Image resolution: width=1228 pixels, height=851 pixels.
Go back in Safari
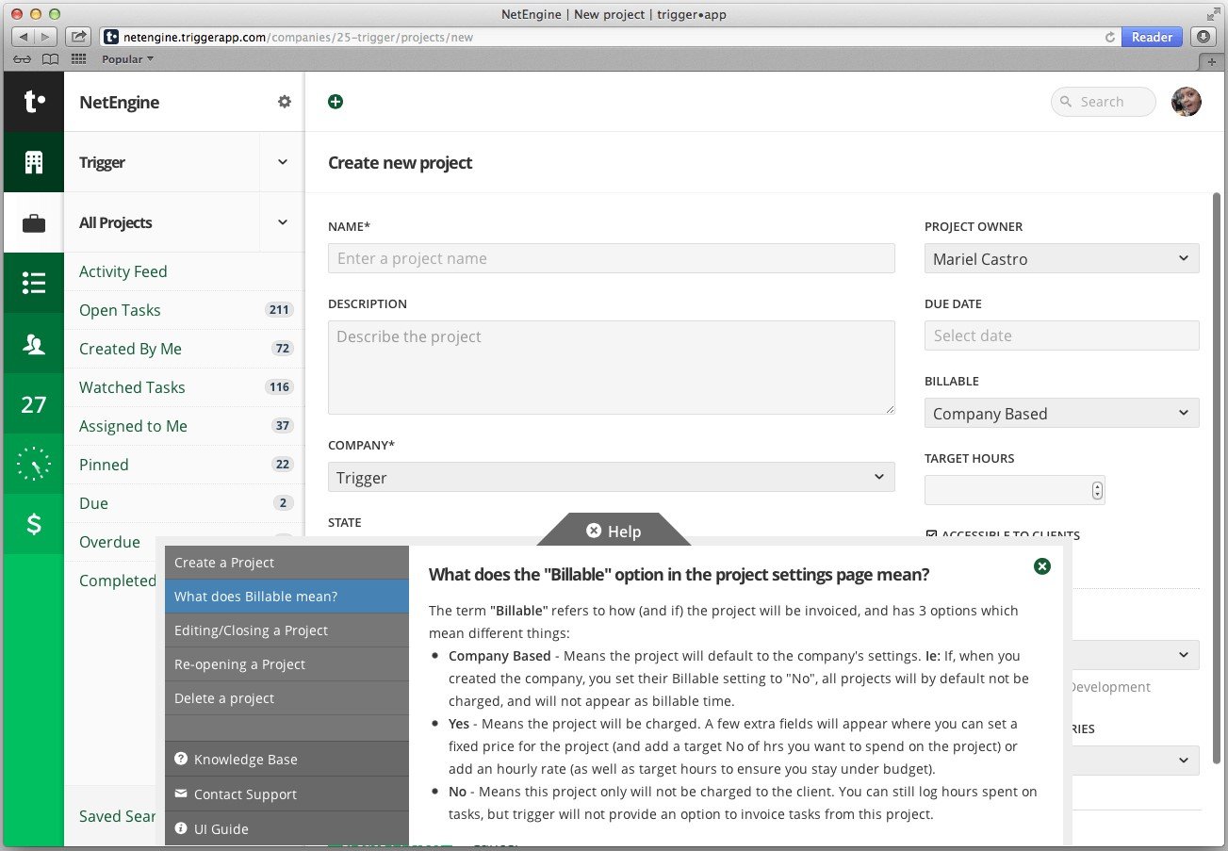tap(24, 37)
